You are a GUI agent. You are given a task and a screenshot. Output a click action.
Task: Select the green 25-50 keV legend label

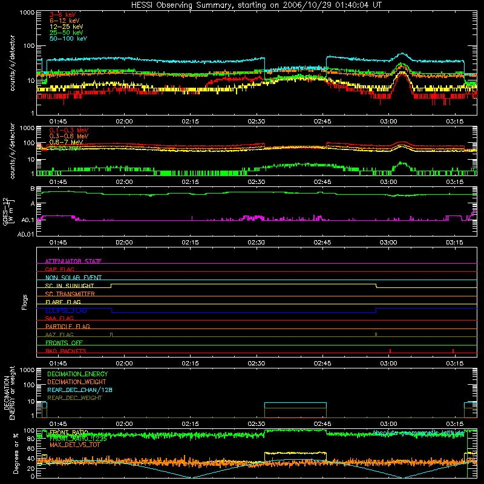coord(67,33)
